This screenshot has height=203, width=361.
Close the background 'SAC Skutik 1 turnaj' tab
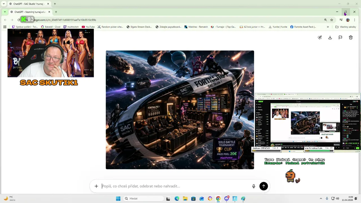click(48, 4)
